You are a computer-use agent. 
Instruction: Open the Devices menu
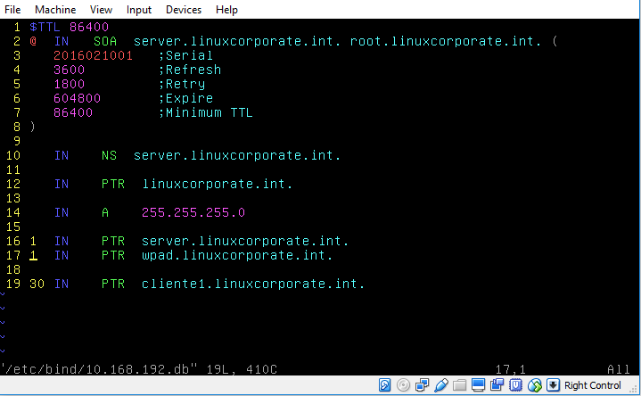click(x=184, y=10)
